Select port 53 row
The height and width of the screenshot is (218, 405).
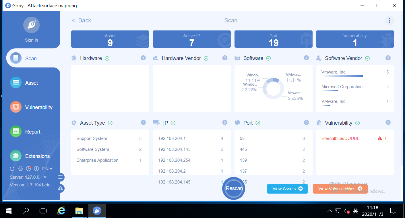click(x=272, y=138)
